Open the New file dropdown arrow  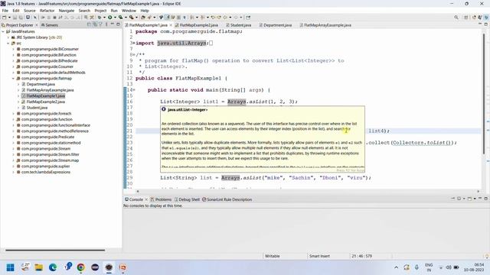tap(9, 18)
